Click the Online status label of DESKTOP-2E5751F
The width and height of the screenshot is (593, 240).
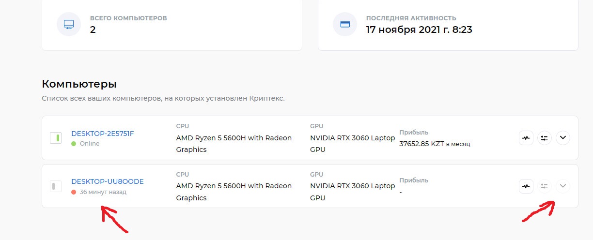[x=90, y=144]
